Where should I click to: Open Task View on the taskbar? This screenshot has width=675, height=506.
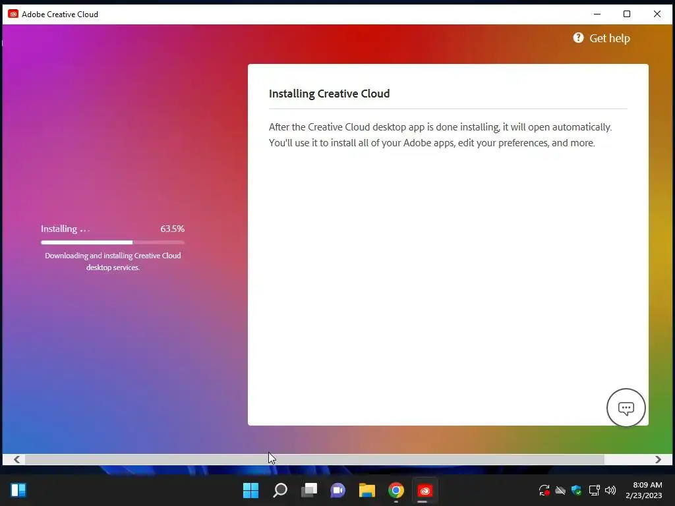pos(308,490)
